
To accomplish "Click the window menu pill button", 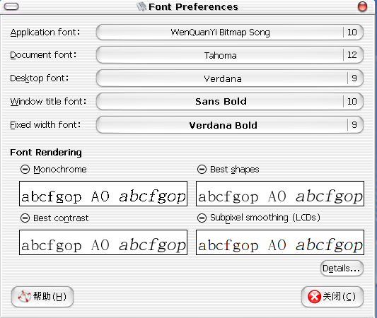I will point(11,7).
